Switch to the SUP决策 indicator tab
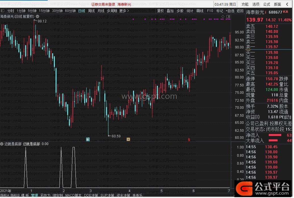 tap(108, 195)
